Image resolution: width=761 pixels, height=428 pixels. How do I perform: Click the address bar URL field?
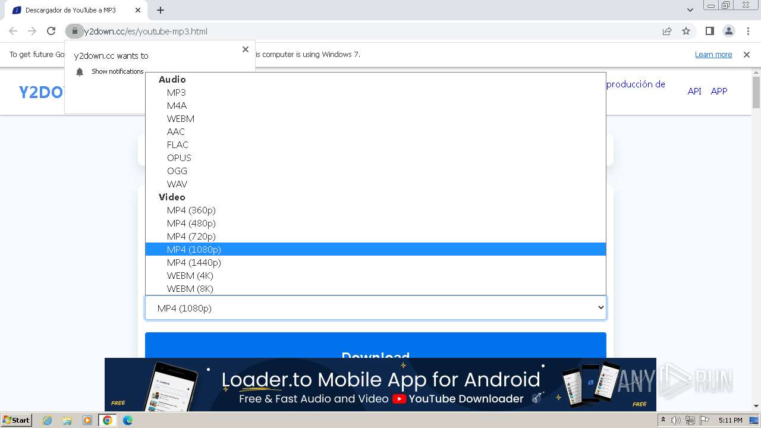[x=369, y=32]
